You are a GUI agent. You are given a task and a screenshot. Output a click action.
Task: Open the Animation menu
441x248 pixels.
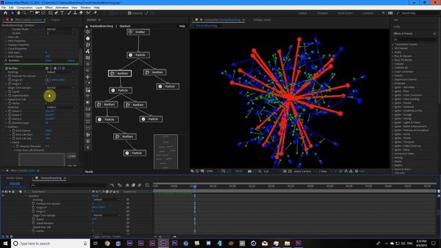(62, 8)
